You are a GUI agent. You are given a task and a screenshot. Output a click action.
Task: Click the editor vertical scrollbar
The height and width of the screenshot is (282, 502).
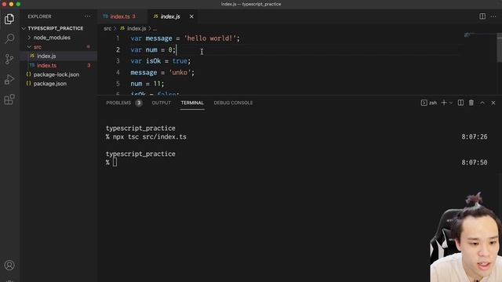499,48
